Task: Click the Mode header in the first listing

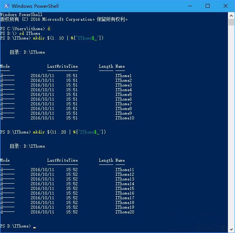Action: pyautogui.click(x=5, y=67)
